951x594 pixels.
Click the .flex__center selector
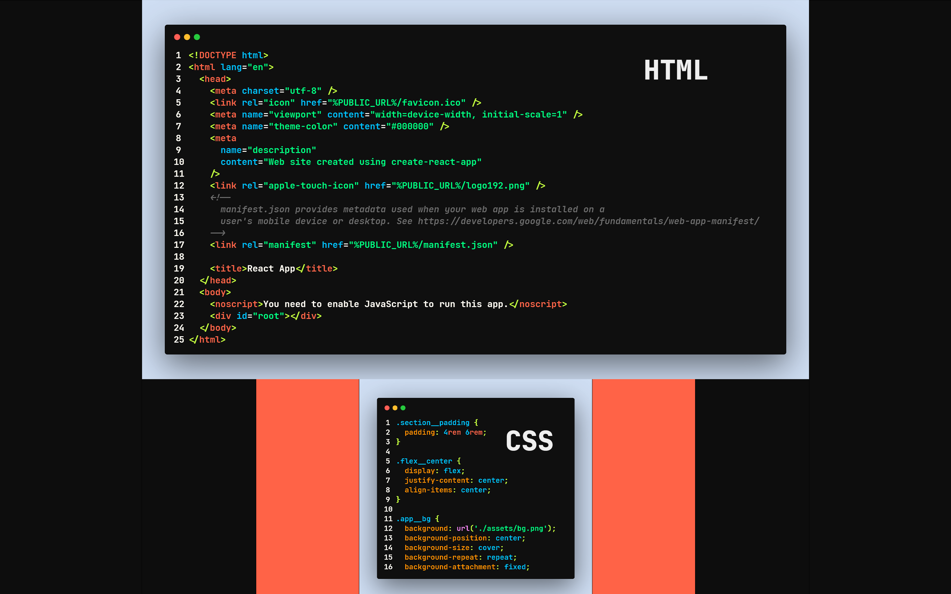click(x=424, y=461)
